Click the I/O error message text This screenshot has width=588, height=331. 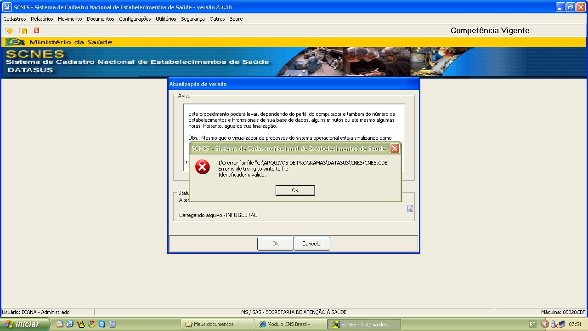(x=304, y=169)
